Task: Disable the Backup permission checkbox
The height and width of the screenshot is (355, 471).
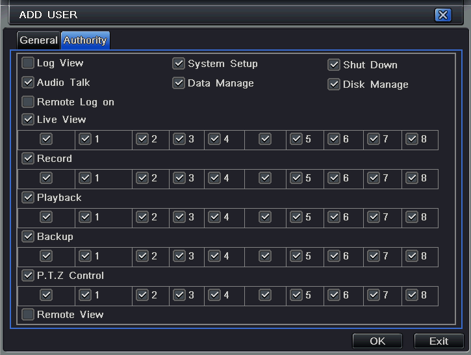Action: (x=28, y=237)
